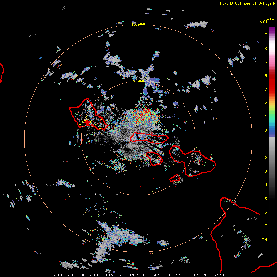Click the small logo after DuPage
This screenshot has height=277, width=277.
274,3
